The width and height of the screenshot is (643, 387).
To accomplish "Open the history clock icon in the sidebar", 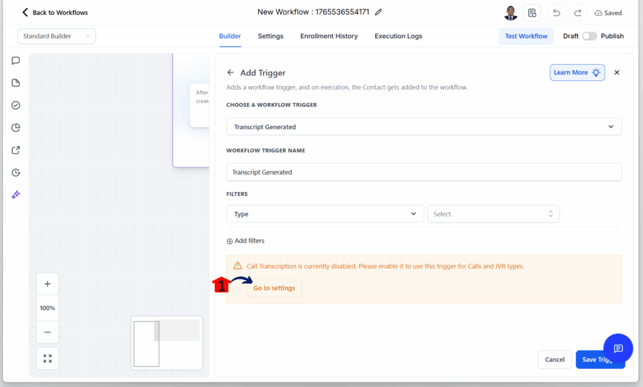I will (15, 172).
